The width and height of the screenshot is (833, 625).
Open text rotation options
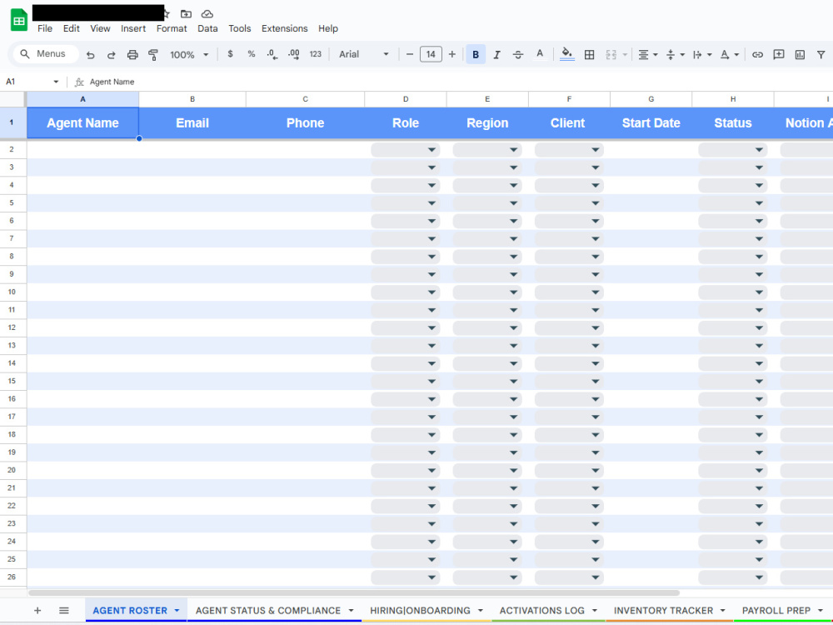click(730, 54)
